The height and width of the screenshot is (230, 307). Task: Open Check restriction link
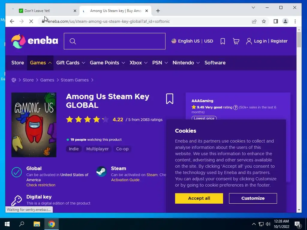pyautogui.click(x=41, y=185)
